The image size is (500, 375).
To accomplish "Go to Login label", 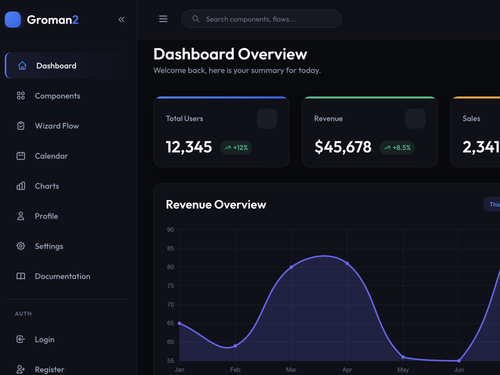I will tap(44, 339).
